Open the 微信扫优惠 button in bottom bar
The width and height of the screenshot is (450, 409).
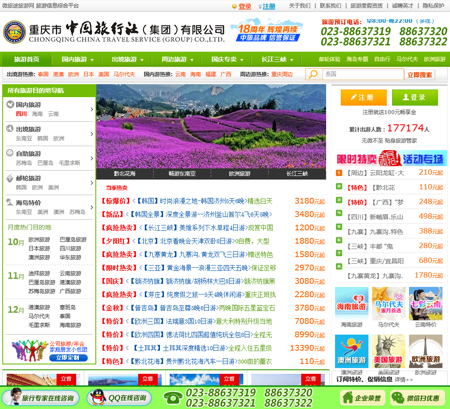tap(417, 398)
